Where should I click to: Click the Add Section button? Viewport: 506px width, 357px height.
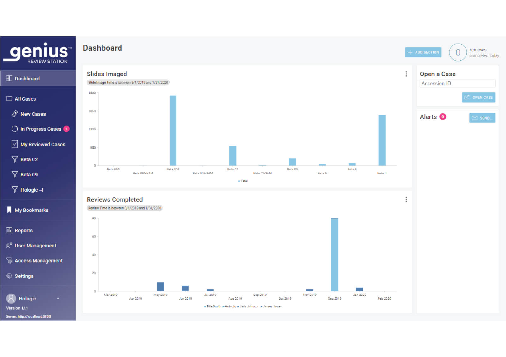click(423, 52)
